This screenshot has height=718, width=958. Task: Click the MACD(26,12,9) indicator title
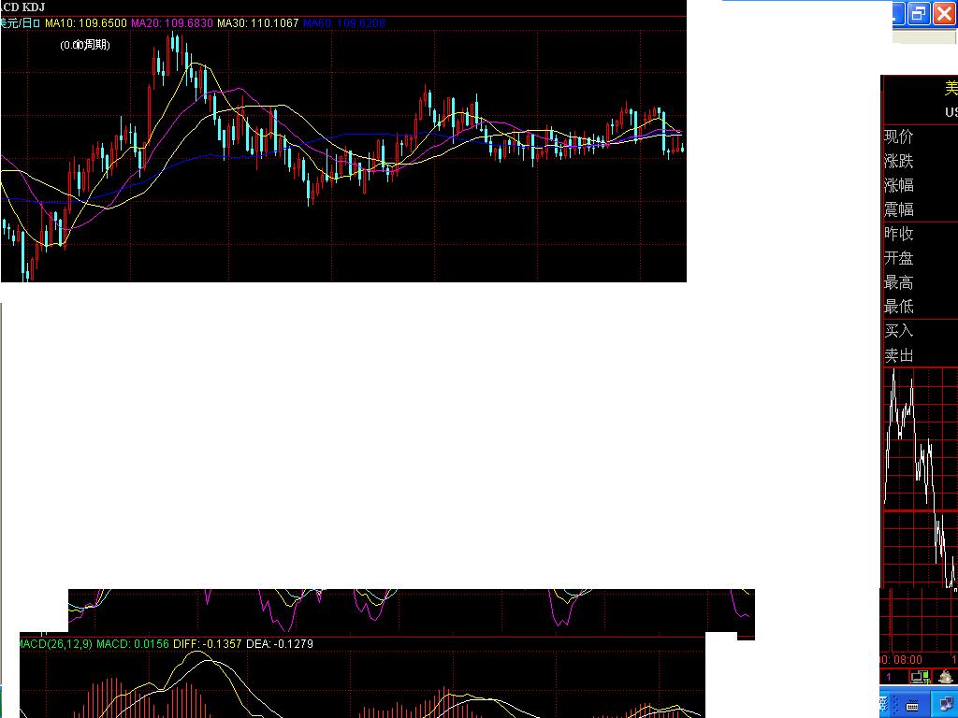tap(55, 643)
